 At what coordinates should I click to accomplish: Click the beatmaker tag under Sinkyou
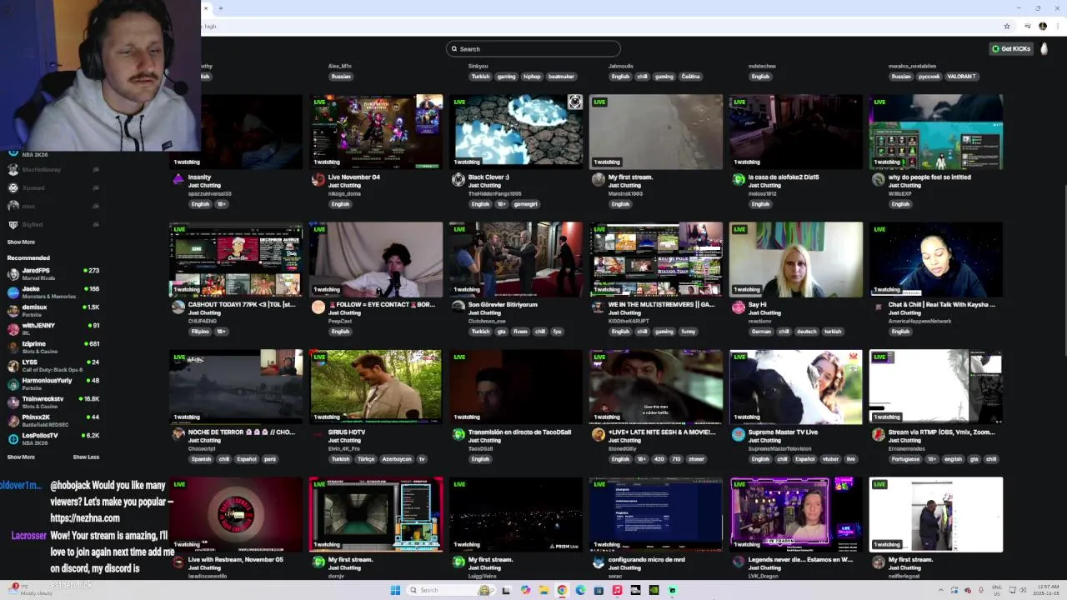pos(561,77)
